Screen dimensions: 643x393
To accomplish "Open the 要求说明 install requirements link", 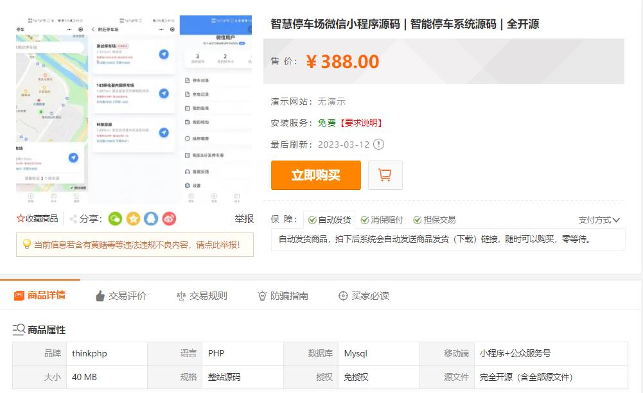I will (x=361, y=123).
